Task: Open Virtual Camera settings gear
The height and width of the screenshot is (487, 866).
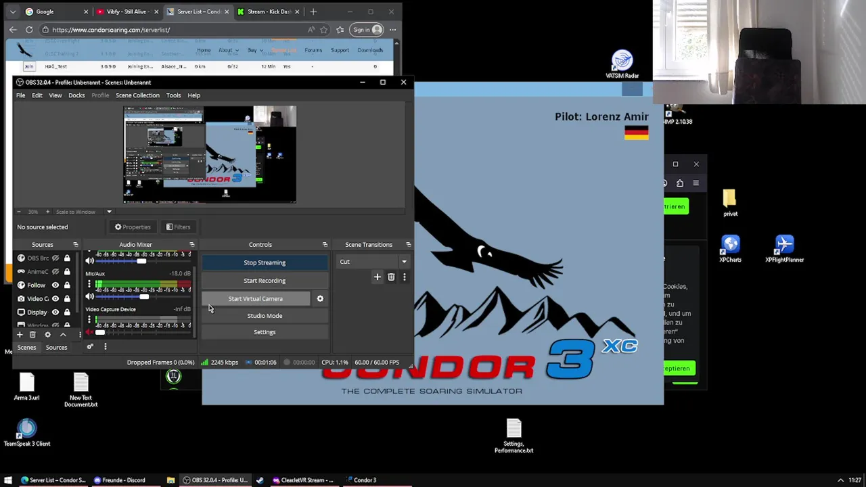Action: click(320, 298)
